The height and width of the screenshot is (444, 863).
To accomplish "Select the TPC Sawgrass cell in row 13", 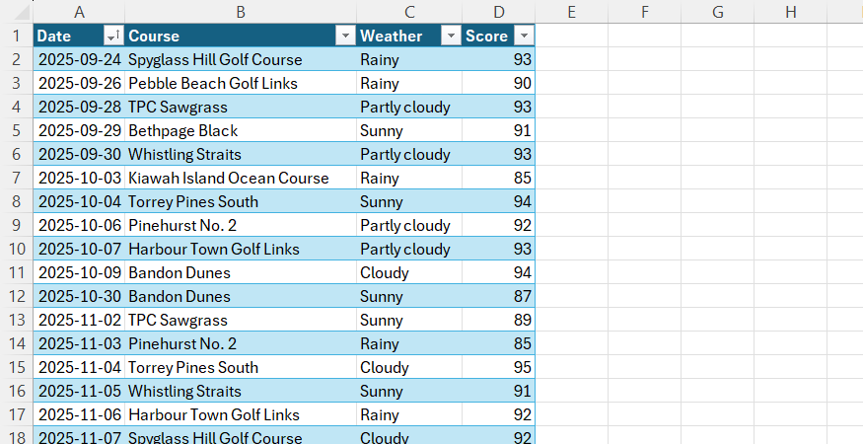I will tap(241, 320).
